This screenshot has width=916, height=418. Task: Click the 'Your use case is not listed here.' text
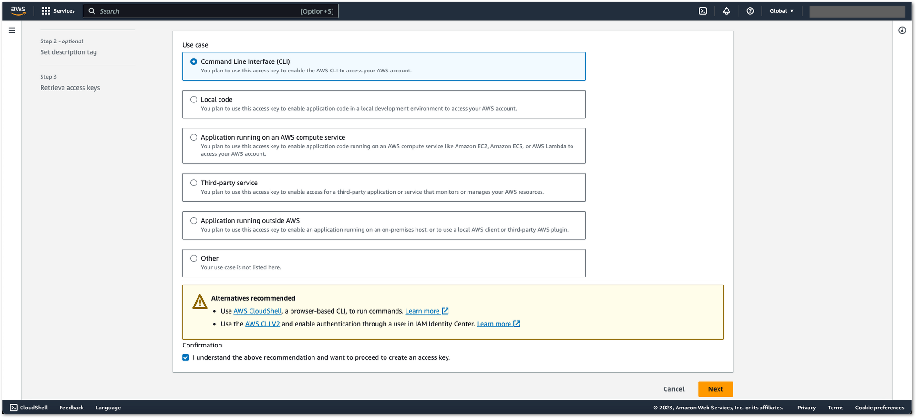241,267
